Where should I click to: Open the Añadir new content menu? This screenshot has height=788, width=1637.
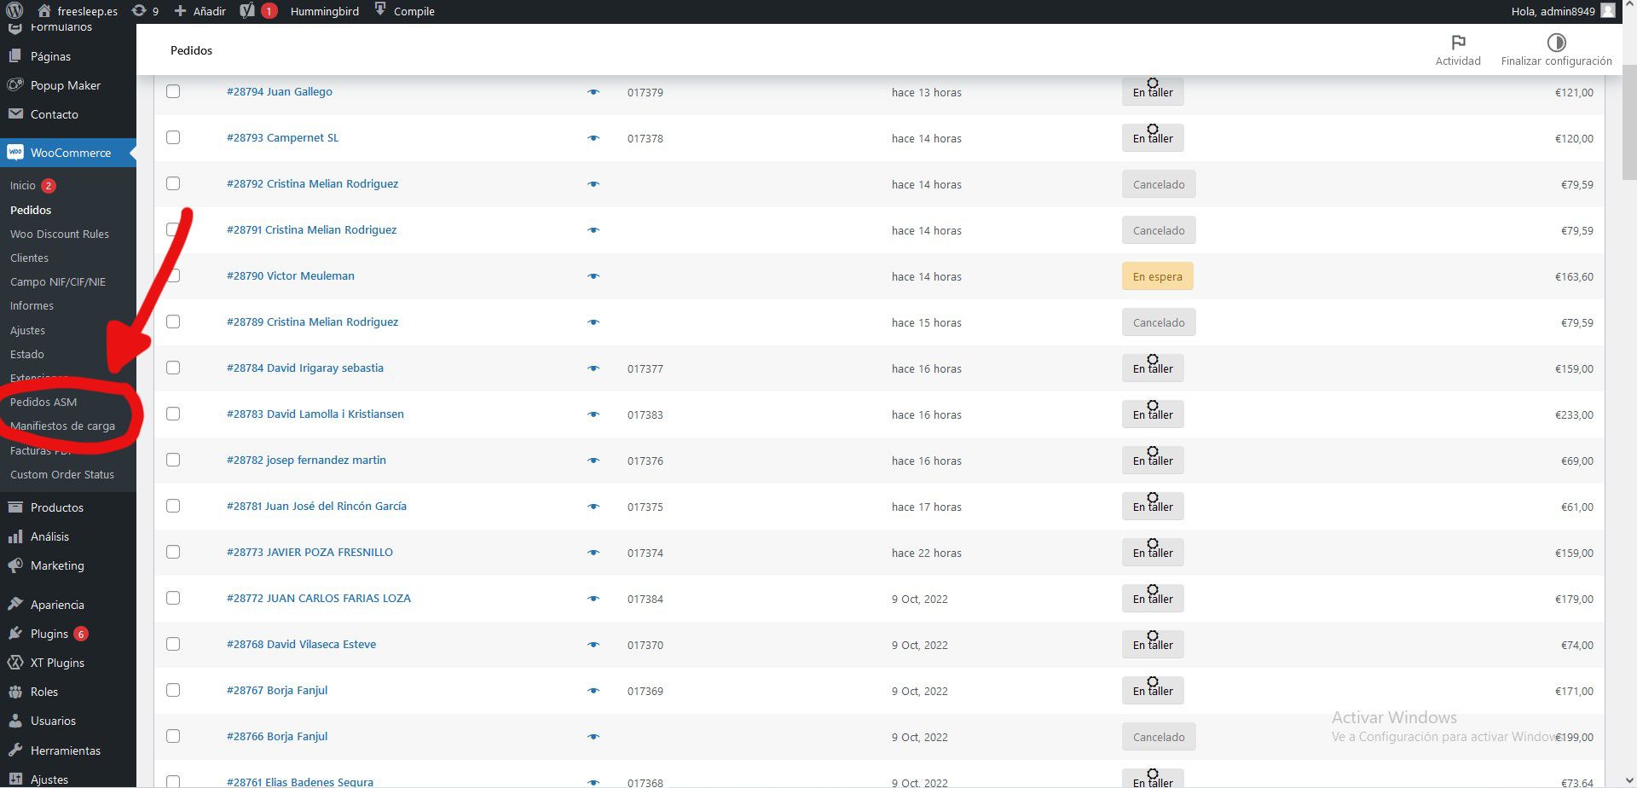200,11
